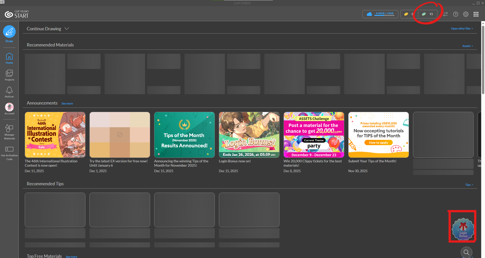The width and height of the screenshot is (485, 258).
Task: Click the 'Recommended Materials' heading
Action: click(x=50, y=45)
